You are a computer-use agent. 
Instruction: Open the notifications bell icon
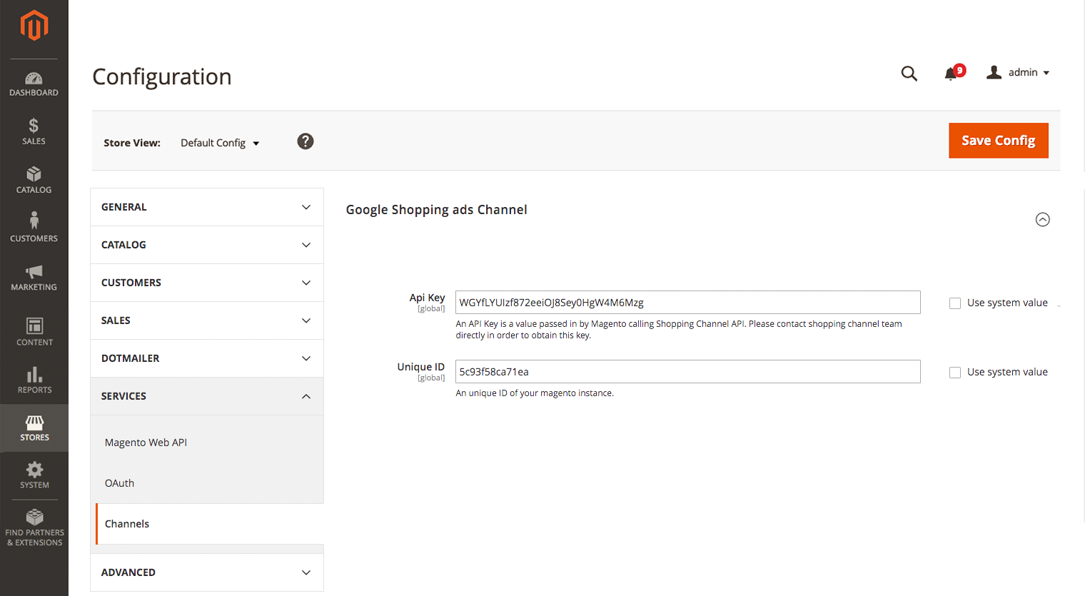click(x=950, y=74)
